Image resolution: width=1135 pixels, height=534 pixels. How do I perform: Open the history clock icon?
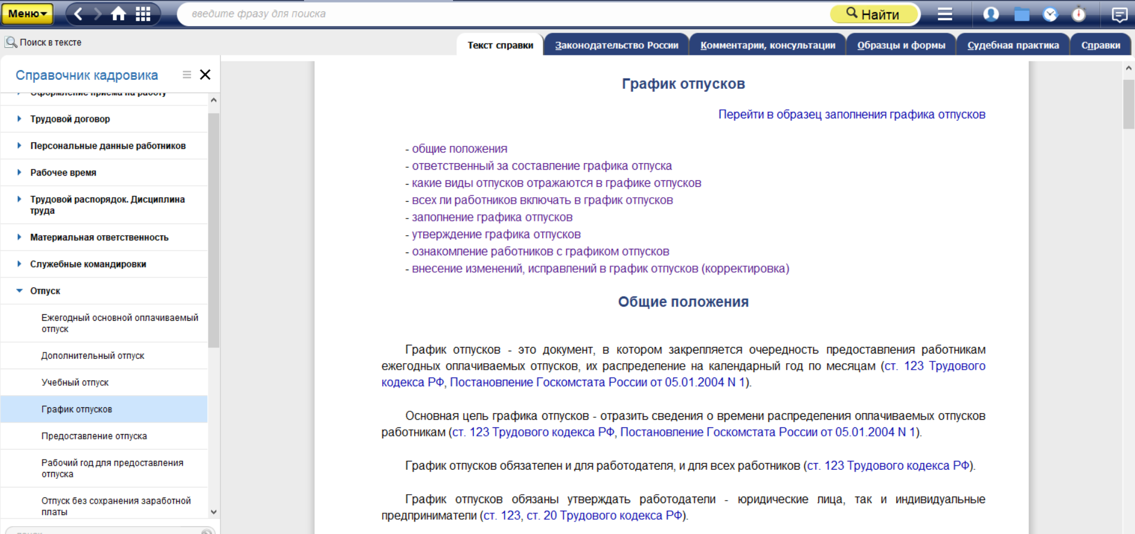click(x=1050, y=14)
